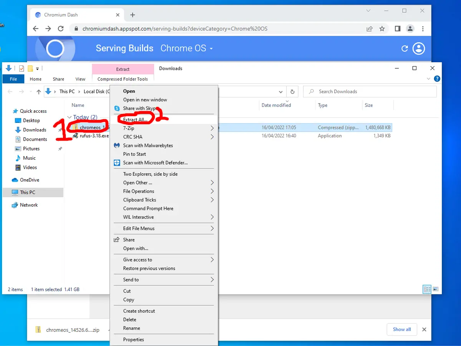
Task: Select OneDrive in the navigation pane
Action: (30, 180)
